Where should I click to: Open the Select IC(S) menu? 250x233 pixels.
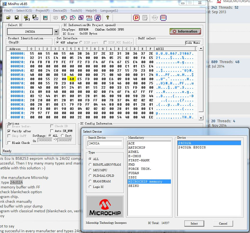click(x=24, y=10)
